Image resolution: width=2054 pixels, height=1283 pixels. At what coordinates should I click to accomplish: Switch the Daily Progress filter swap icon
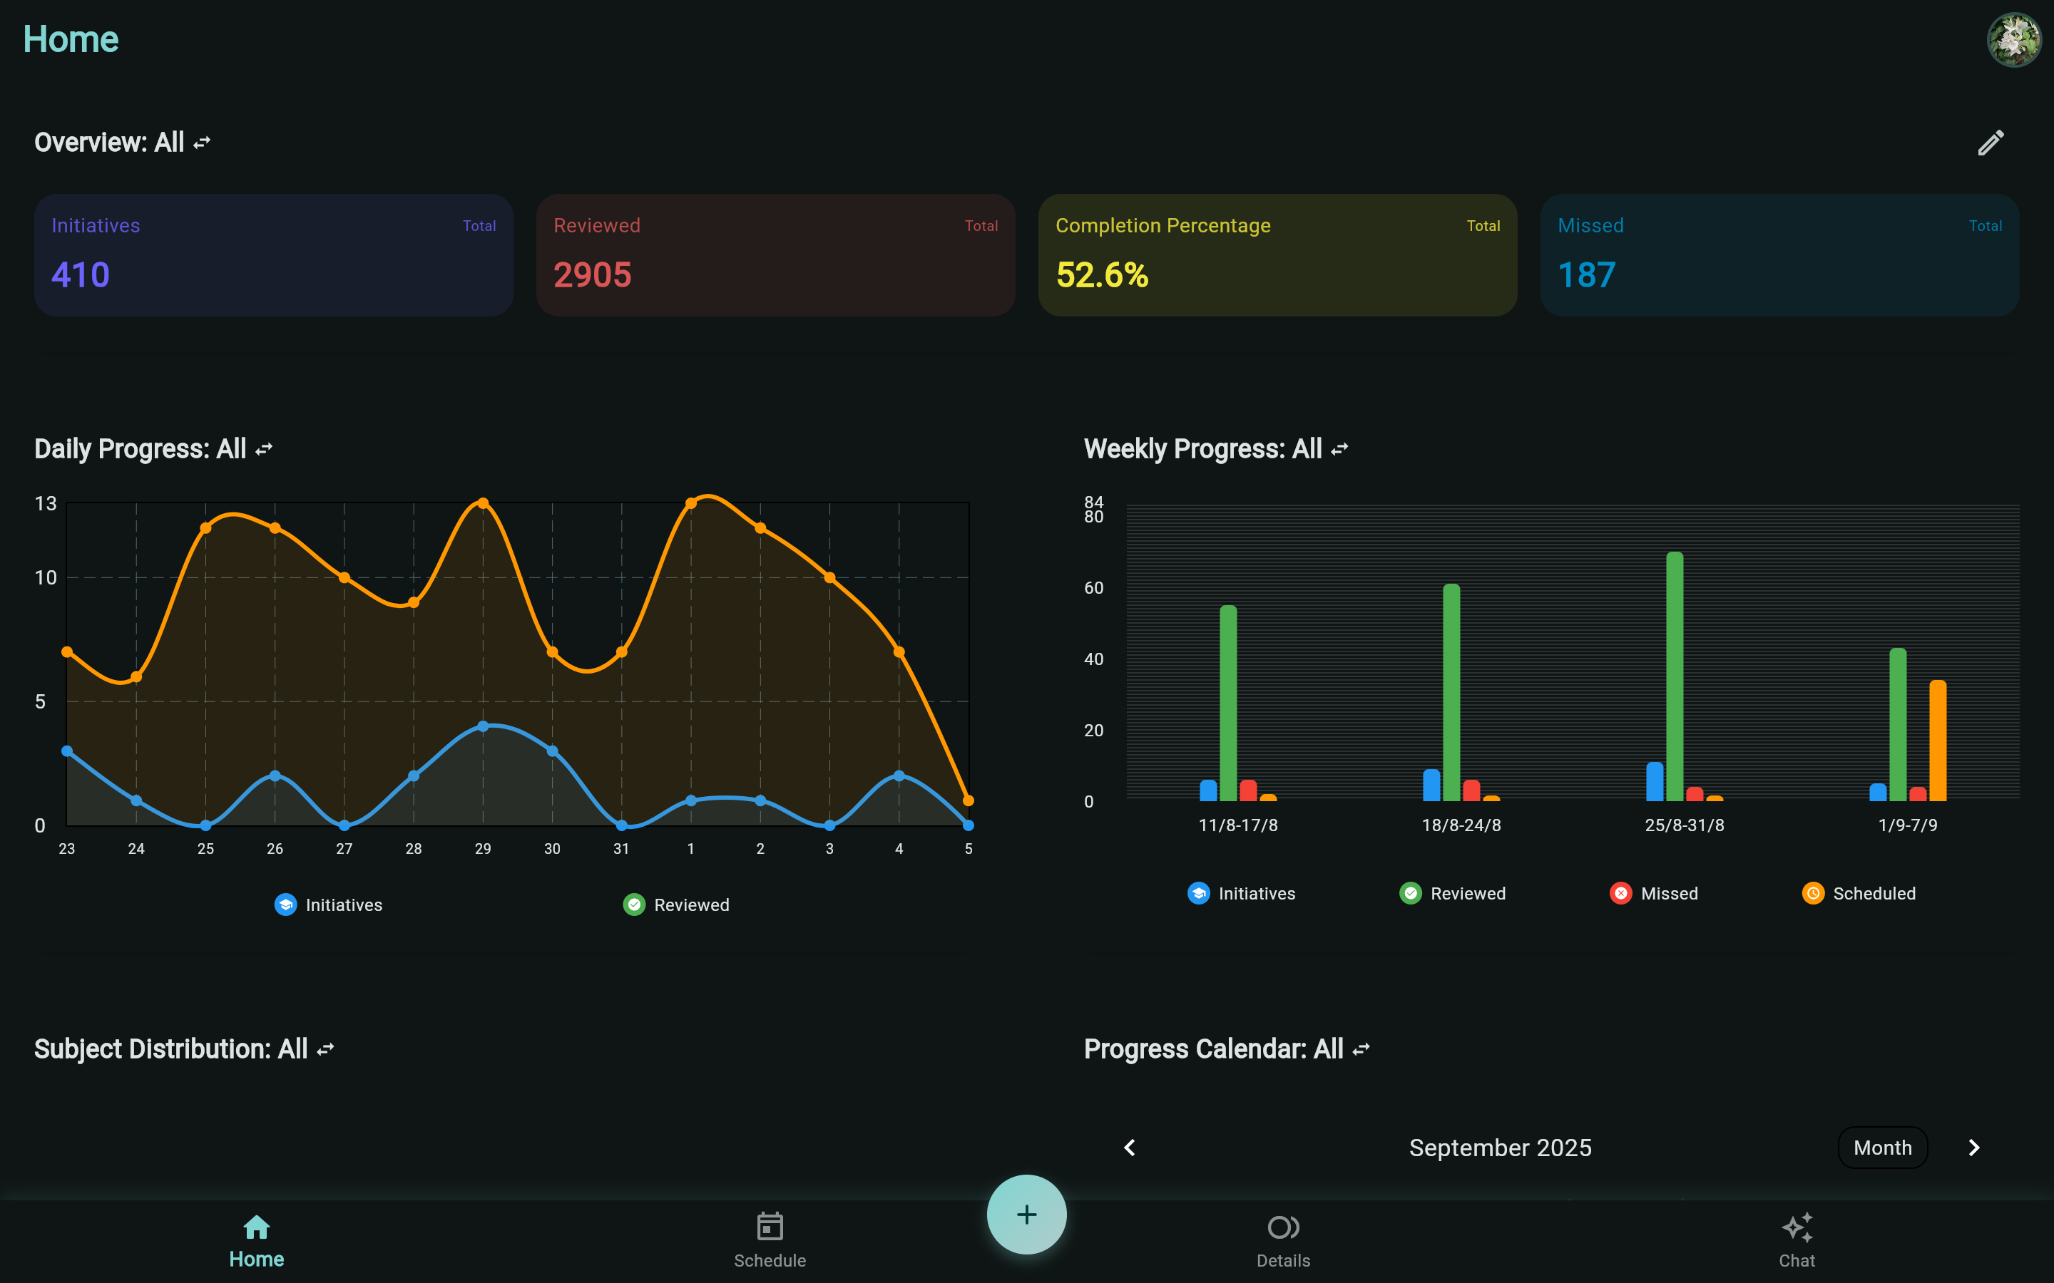coord(264,449)
